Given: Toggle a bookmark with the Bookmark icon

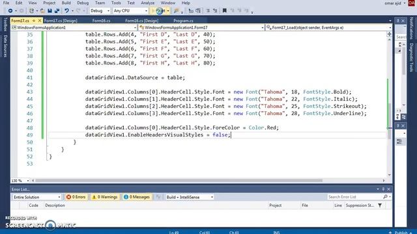Looking at the screenshot, I should click(224, 10).
